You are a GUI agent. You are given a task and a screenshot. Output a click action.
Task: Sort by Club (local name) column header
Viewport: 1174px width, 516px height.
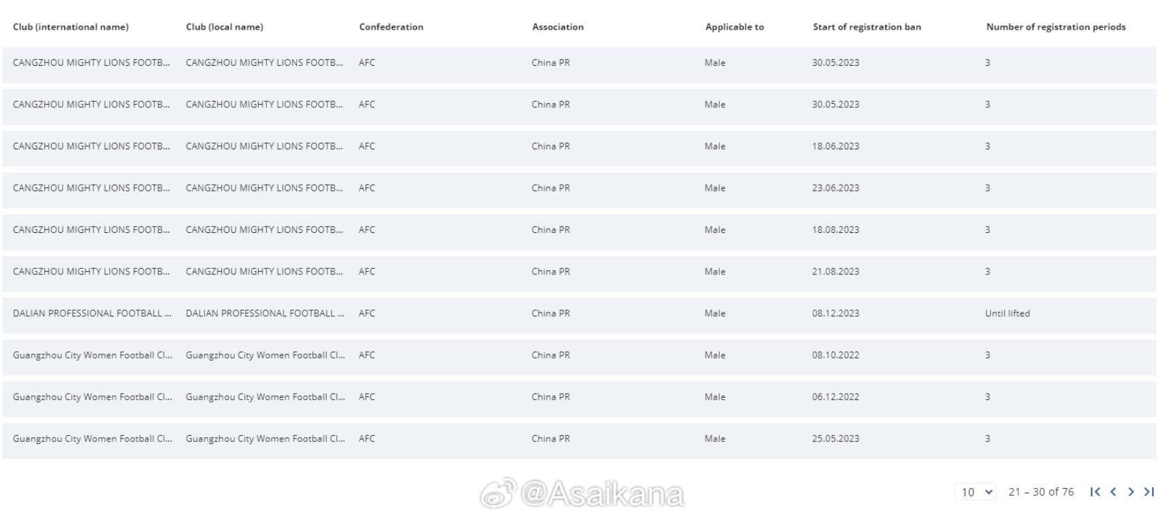point(225,27)
